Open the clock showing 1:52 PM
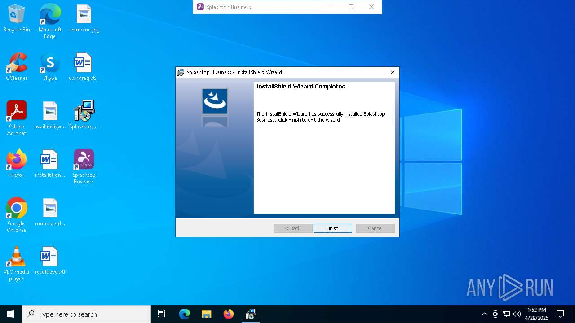Image resolution: width=575 pixels, height=323 pixels. tap(537, 314)
